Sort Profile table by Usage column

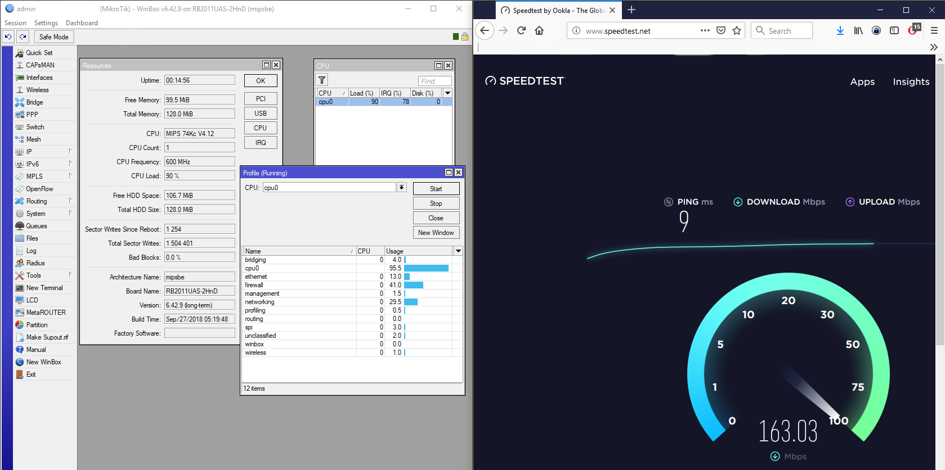tap(419, 251)
